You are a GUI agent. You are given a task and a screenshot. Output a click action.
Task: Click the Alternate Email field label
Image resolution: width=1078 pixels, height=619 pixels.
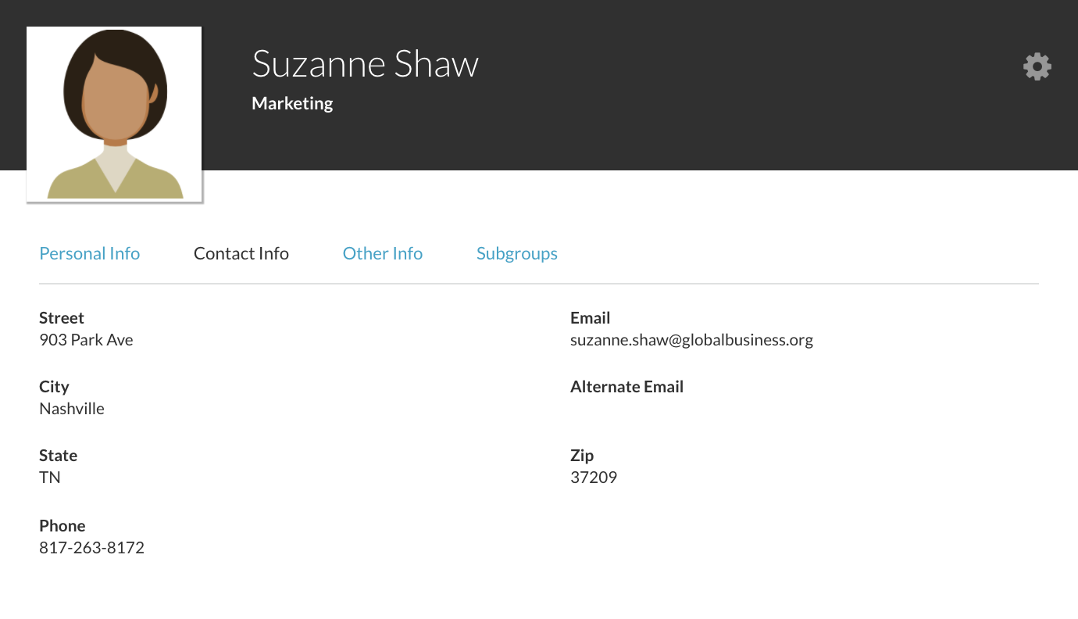coord(627,387)
